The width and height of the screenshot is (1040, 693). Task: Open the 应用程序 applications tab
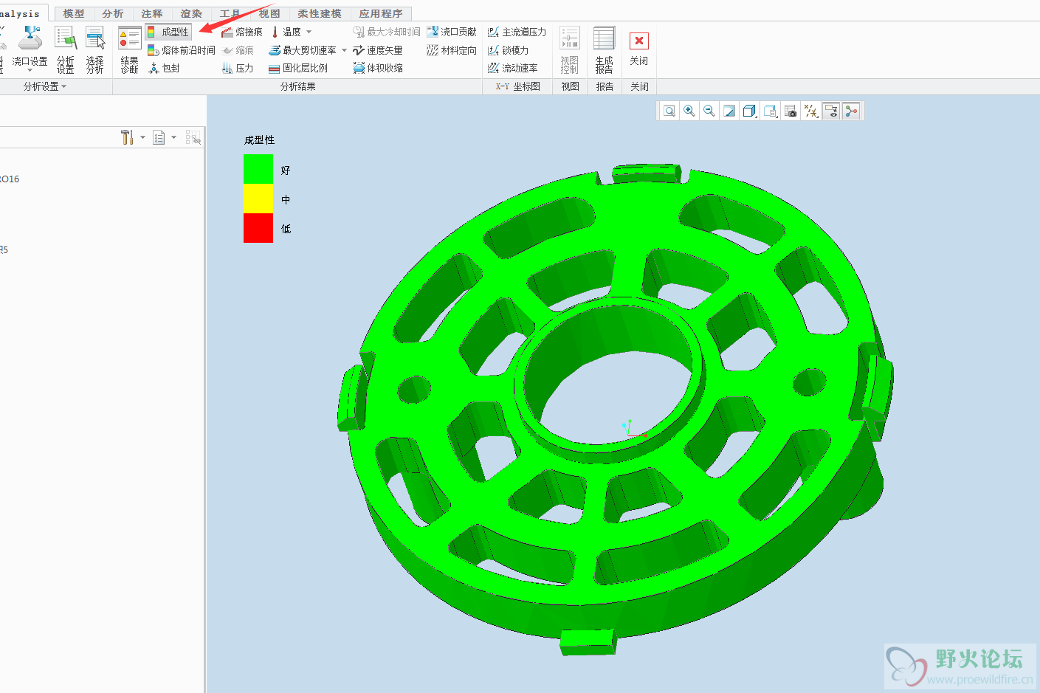(381, 13)
